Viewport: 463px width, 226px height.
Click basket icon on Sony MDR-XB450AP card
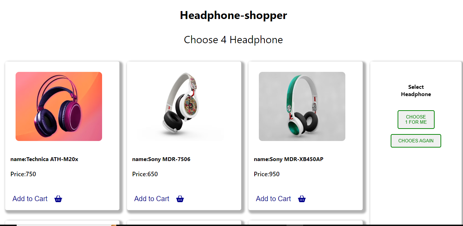coord(302,199)
